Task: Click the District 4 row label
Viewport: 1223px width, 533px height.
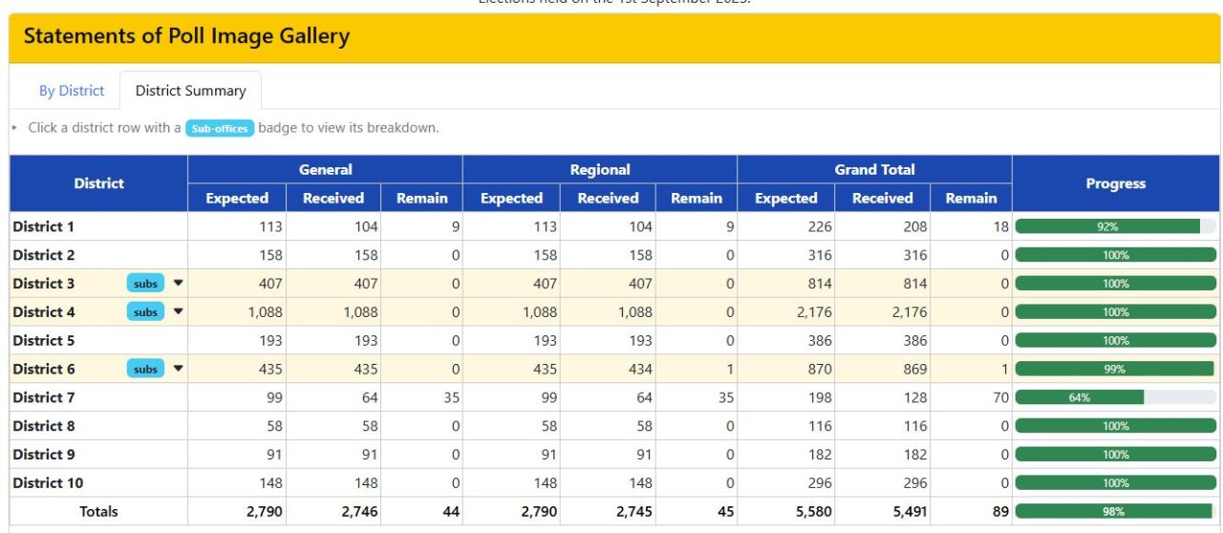Action: tap(43, 312)
